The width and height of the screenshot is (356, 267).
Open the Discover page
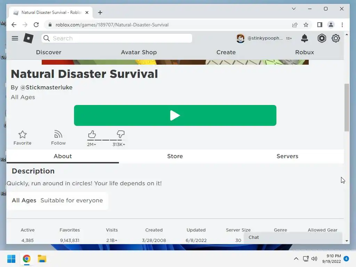click(x=49, y=52)
